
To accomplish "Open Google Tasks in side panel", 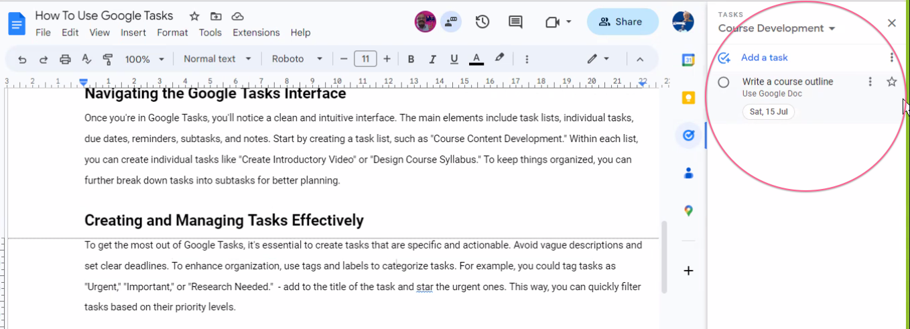I will tap(688, 135).
